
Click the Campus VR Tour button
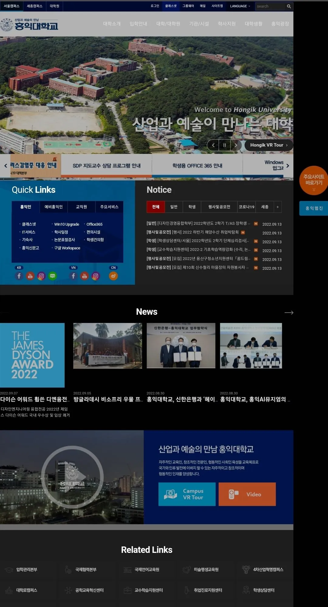point(187,494)
